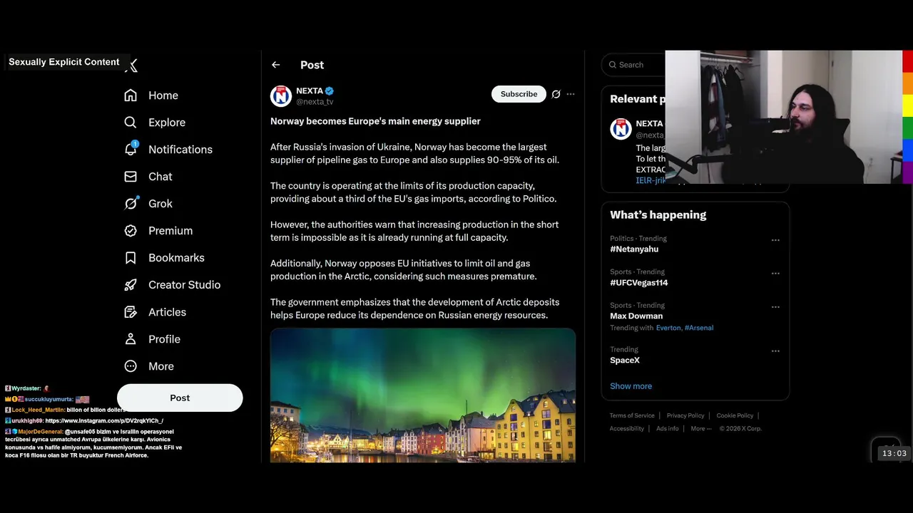Image resolution: width=913 pixels, height=513 pixels.
Task: Click the Home house icon
Action: pos(131,95)
